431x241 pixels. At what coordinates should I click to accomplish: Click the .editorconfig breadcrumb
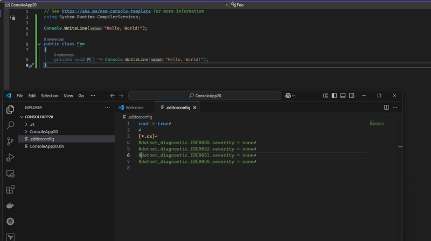[137, 117]
